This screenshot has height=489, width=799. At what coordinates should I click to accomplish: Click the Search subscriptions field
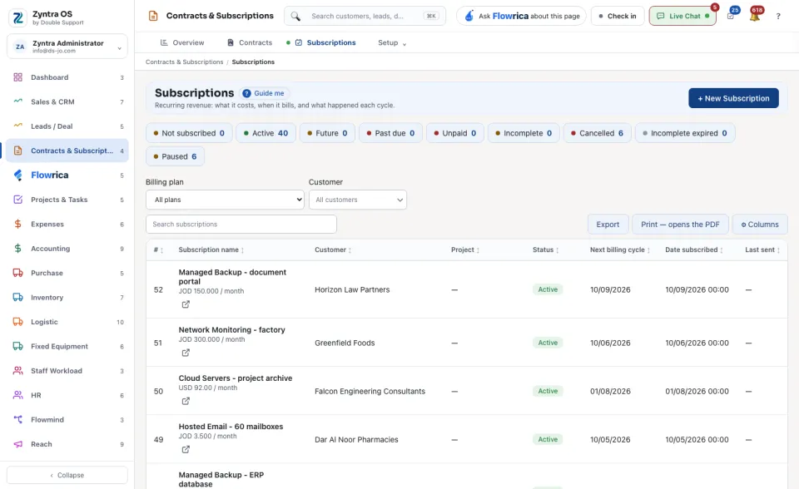[241, 225]
